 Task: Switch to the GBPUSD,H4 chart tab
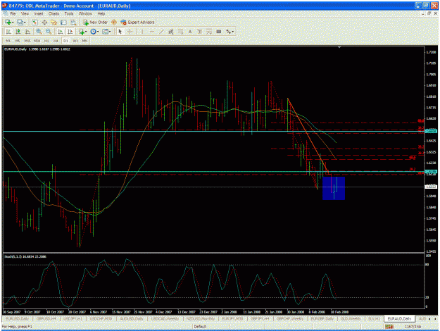[46, 319]
